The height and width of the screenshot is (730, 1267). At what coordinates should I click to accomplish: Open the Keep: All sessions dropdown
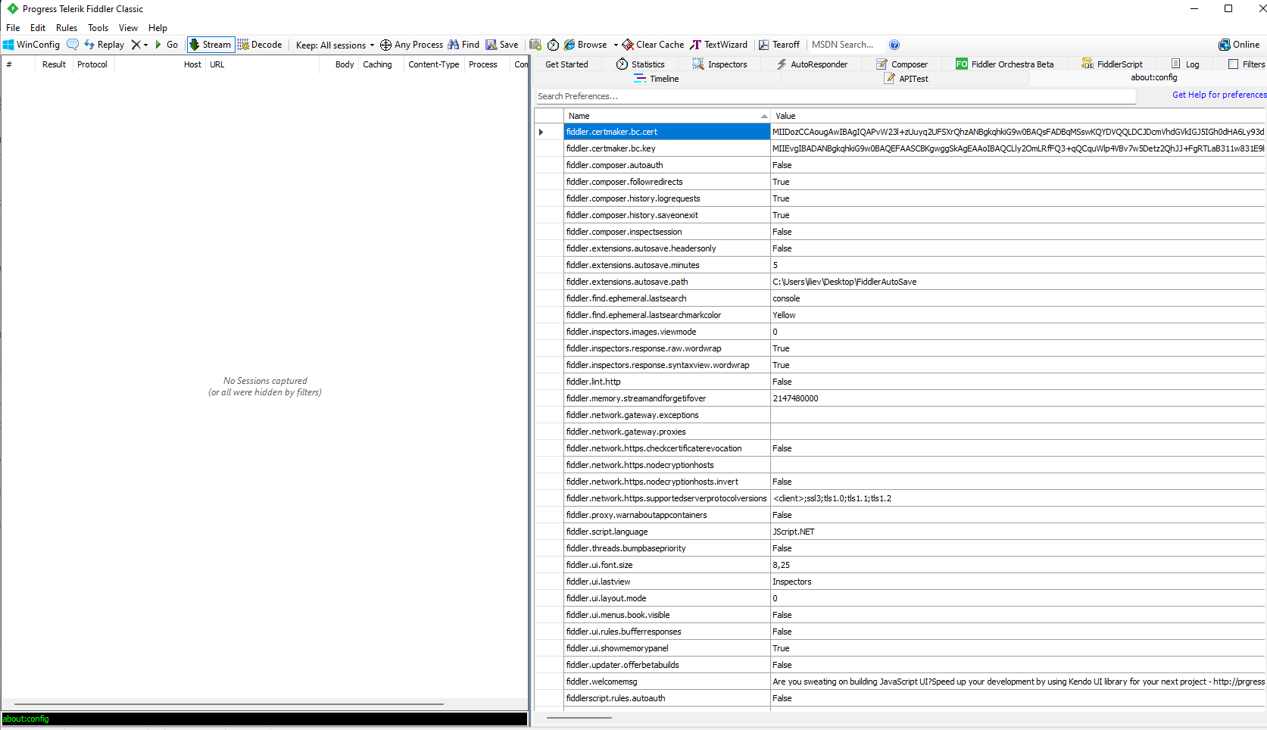point(334,45)
